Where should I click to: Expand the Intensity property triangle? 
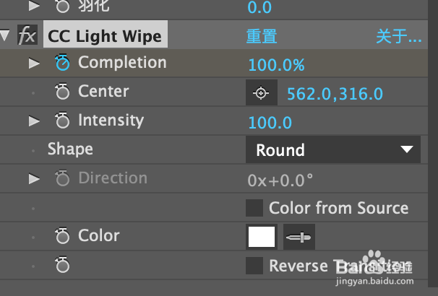34,121
